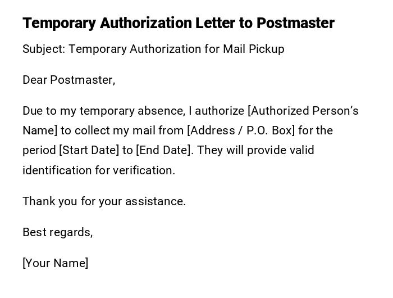Image resolution: width=393 pixels, height=298 pixels.
Task: Click the "Name]" placeholder ending
Action: click(x=40, y=130)
